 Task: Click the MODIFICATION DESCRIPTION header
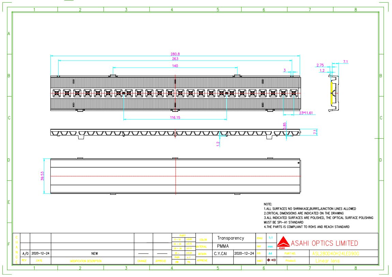click(86, 261)
